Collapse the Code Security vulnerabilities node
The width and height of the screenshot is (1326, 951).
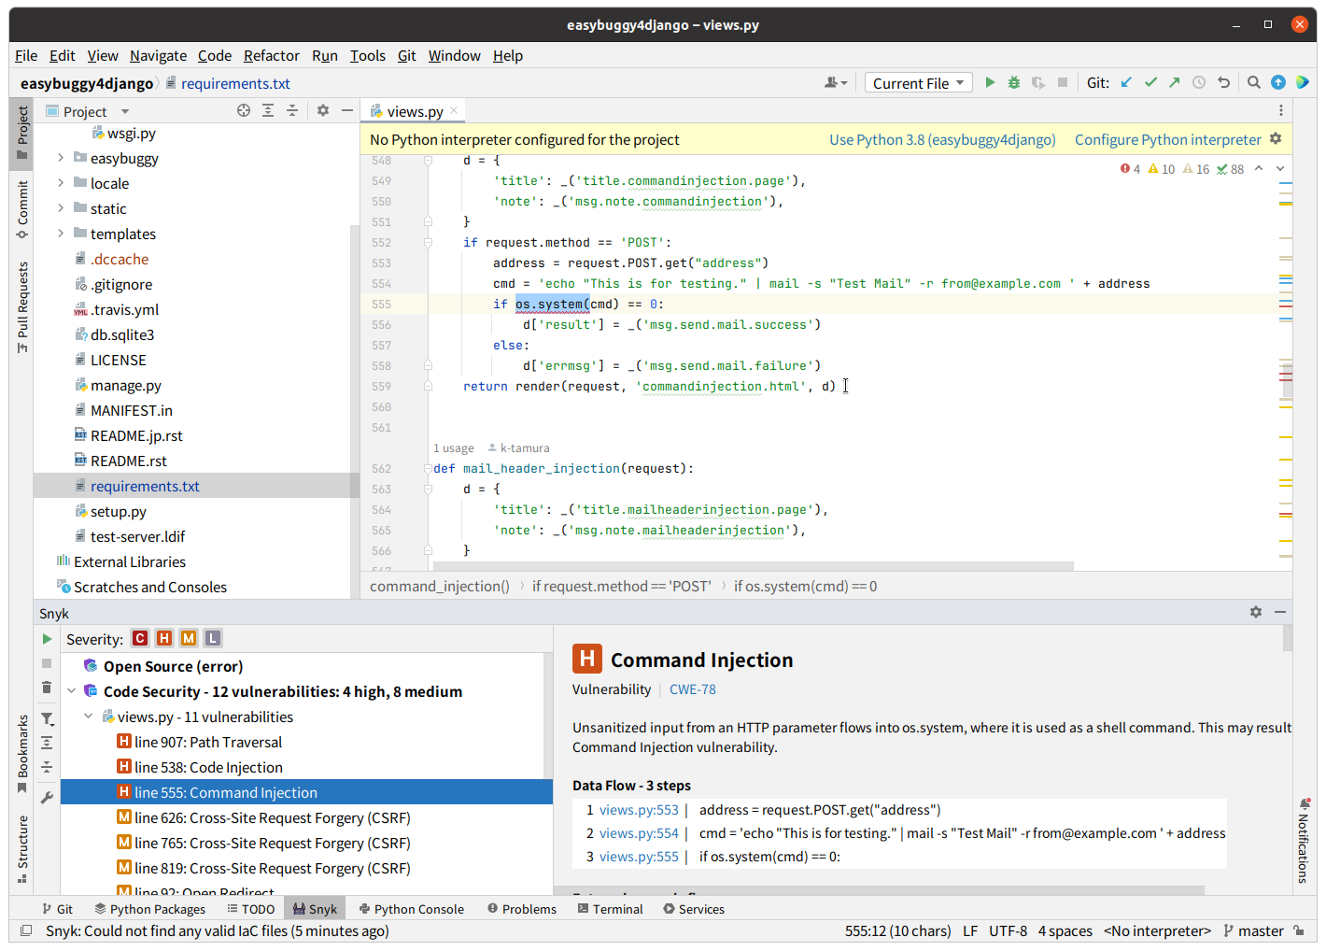click(x=72, y=691)
